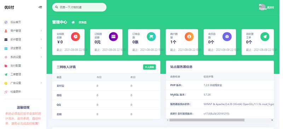
Task: Click the search magnifier icon
Action: point(57,7)
